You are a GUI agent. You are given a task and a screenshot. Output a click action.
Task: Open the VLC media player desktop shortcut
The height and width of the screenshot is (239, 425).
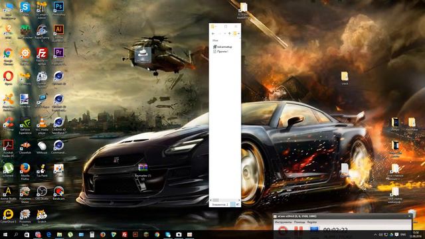[42, 126]
